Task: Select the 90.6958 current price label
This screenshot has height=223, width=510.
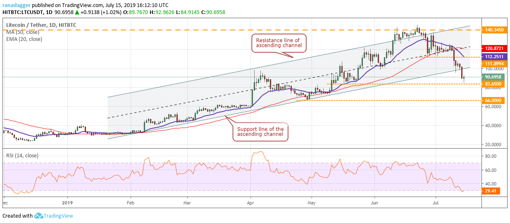Action: click(x=495, y=77)
